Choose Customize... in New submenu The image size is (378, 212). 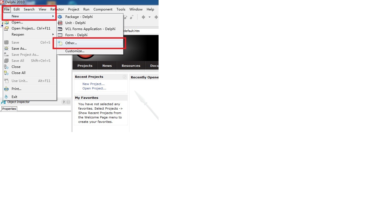tap(90, 51)
